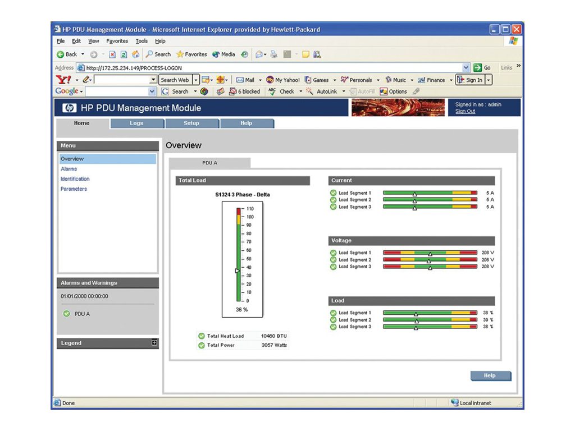Click the Total Load gauge pointer marker
Viewport: 575px width, 431px height.
point(238,270)
